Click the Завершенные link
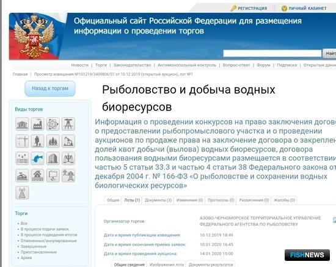 [34, 246]
